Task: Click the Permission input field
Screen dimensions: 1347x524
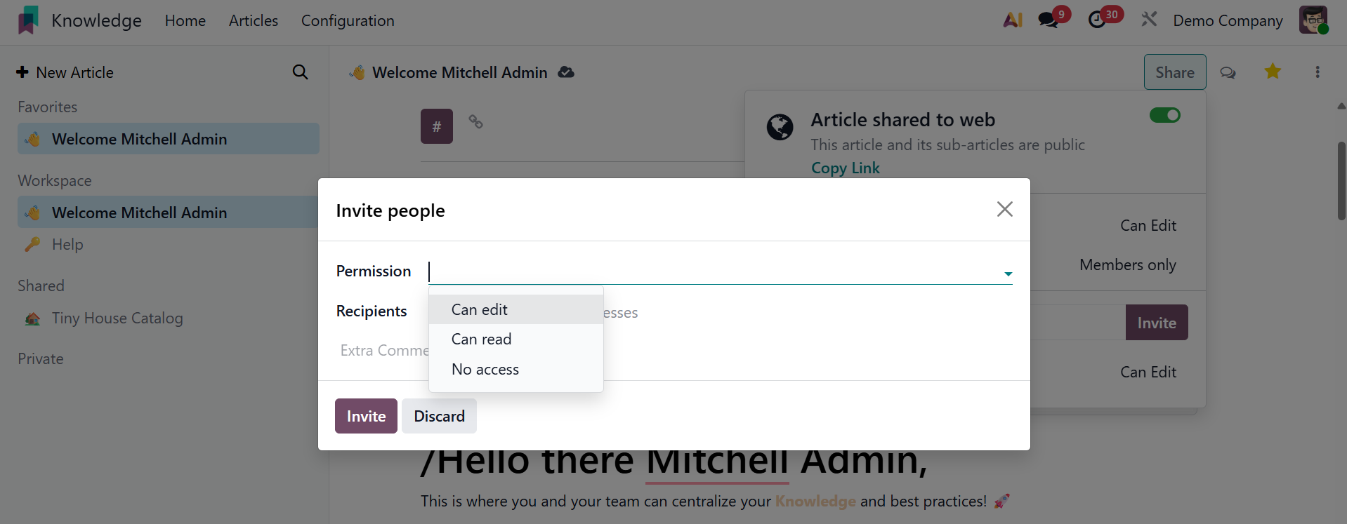Action: (713, 271)
